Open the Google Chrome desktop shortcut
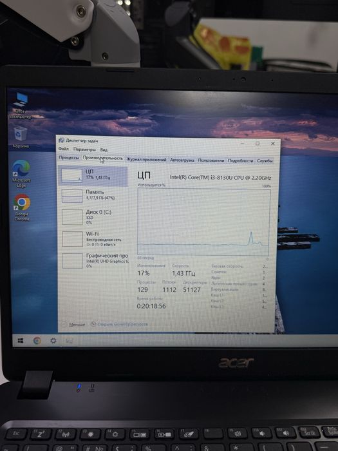The width and height of the screenshot is (338, 451). tap(22, 207)
